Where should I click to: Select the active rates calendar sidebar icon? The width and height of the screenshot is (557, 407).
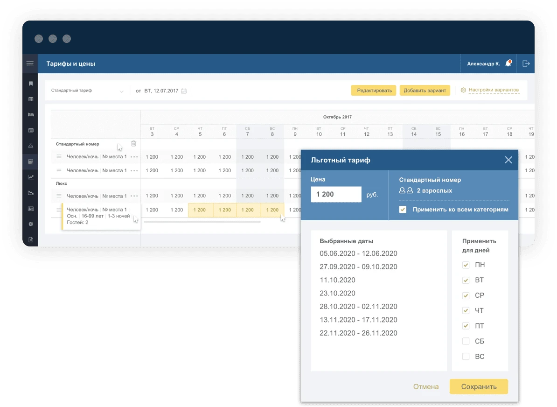31,162
